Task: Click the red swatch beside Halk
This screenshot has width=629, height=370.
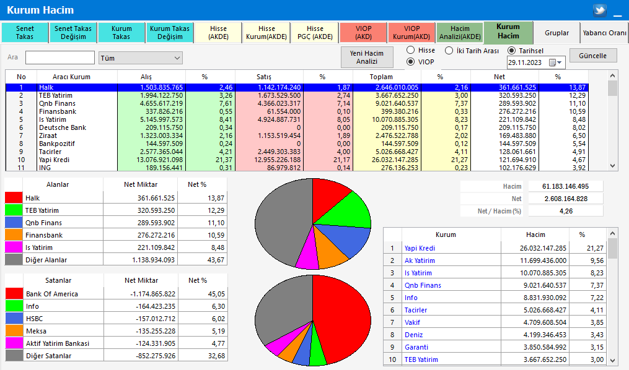Action: click(x=14, y=198)
